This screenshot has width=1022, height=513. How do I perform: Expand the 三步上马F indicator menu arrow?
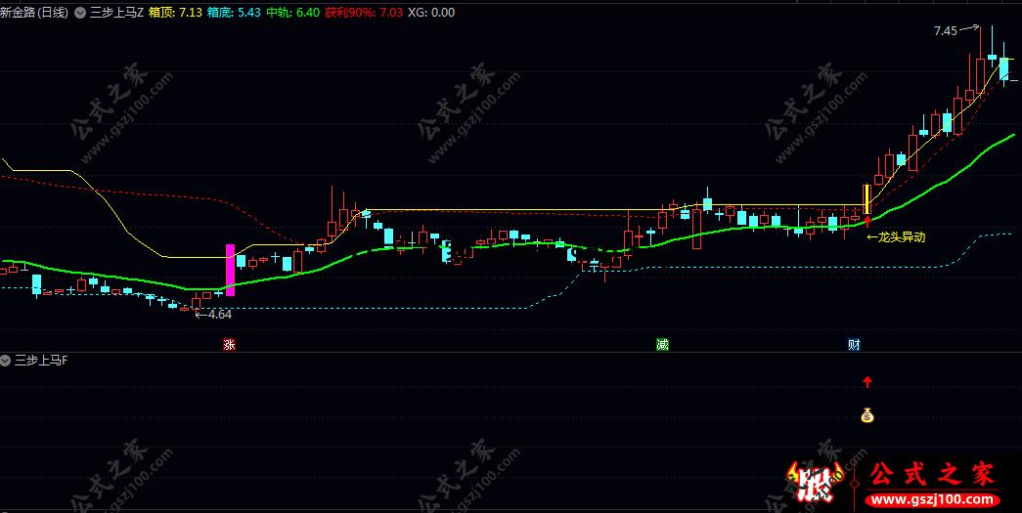(x=5, y=360)
